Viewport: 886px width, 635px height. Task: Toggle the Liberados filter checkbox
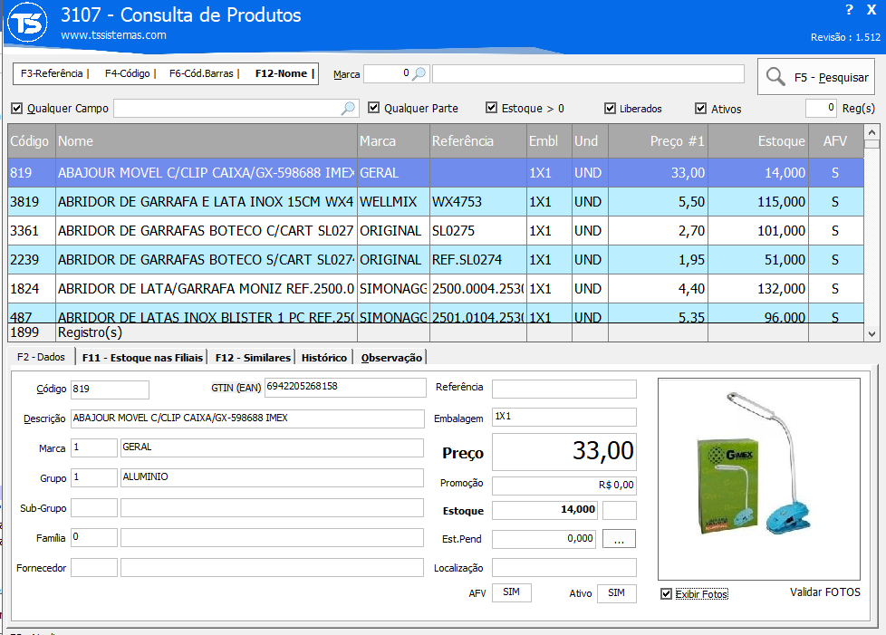(610, 109)
